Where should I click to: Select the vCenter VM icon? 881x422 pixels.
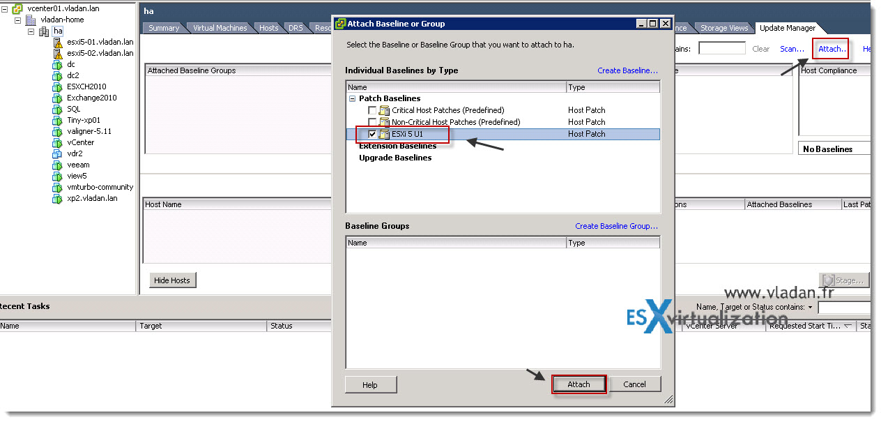pos(58,142)
